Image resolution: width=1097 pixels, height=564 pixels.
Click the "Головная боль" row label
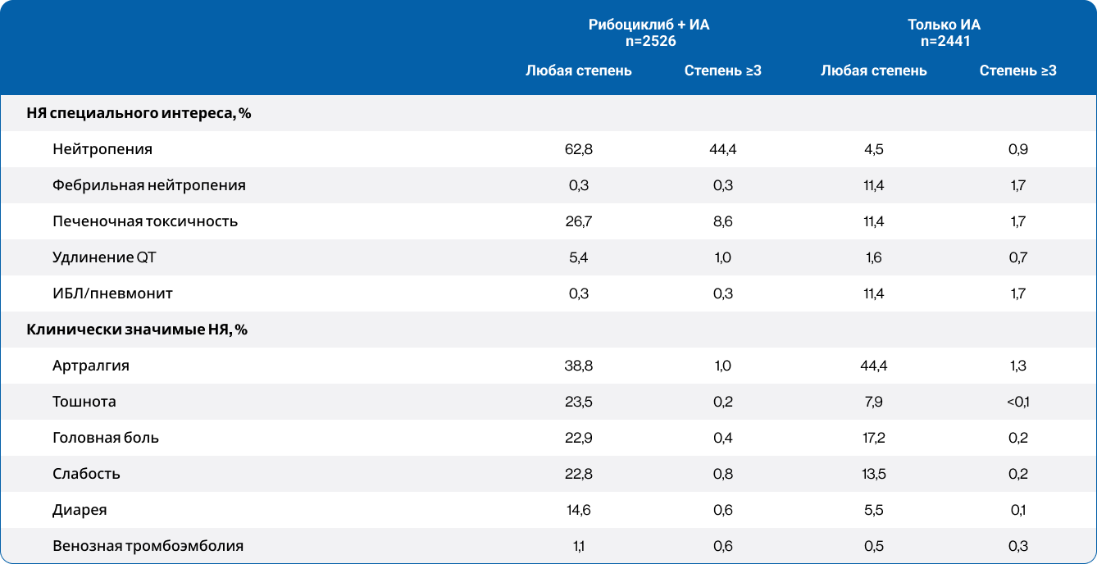[106, 438]
